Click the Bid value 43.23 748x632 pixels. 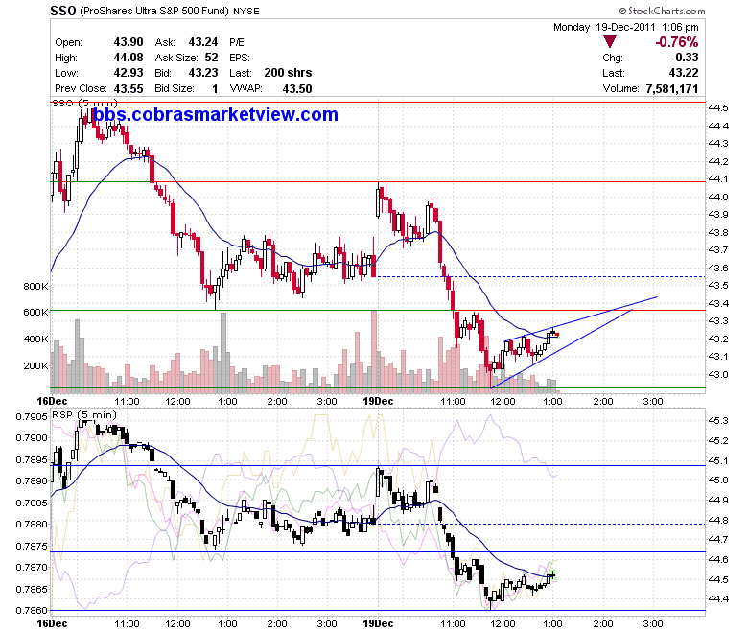[203, 73]
